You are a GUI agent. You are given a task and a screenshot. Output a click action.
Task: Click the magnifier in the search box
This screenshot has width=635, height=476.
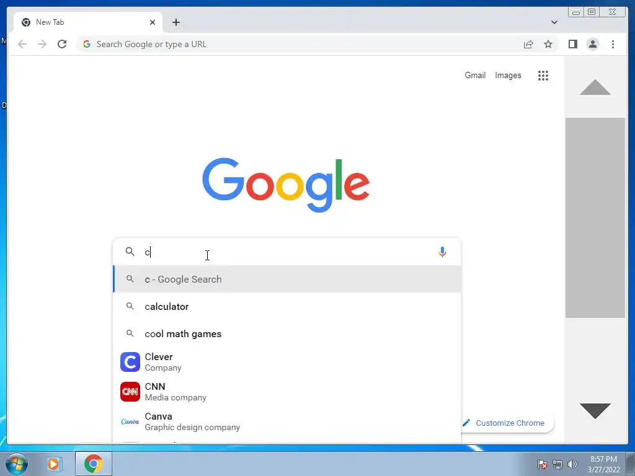[x=130, y=252]
